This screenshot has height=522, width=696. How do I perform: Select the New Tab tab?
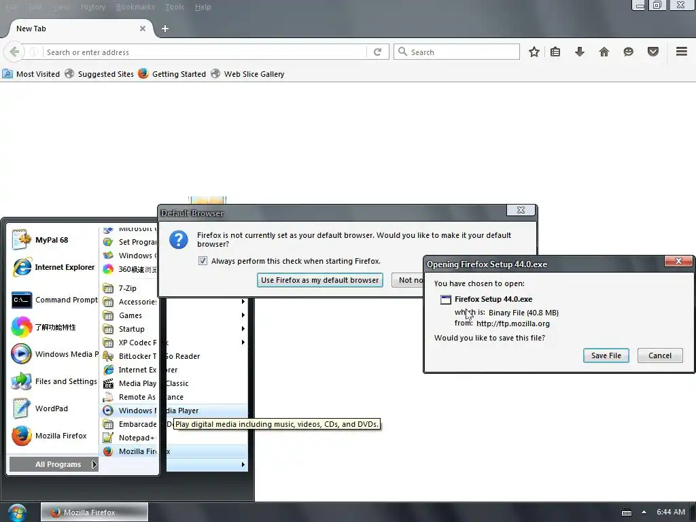(x=80, y=29)
